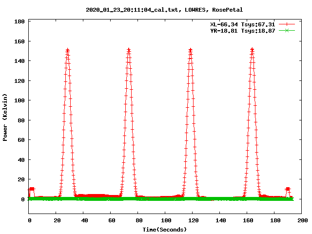Select the XL-66.34 Tsys:67.31 legend label
This screenshot has width=312, height=234.
point(242,24)
